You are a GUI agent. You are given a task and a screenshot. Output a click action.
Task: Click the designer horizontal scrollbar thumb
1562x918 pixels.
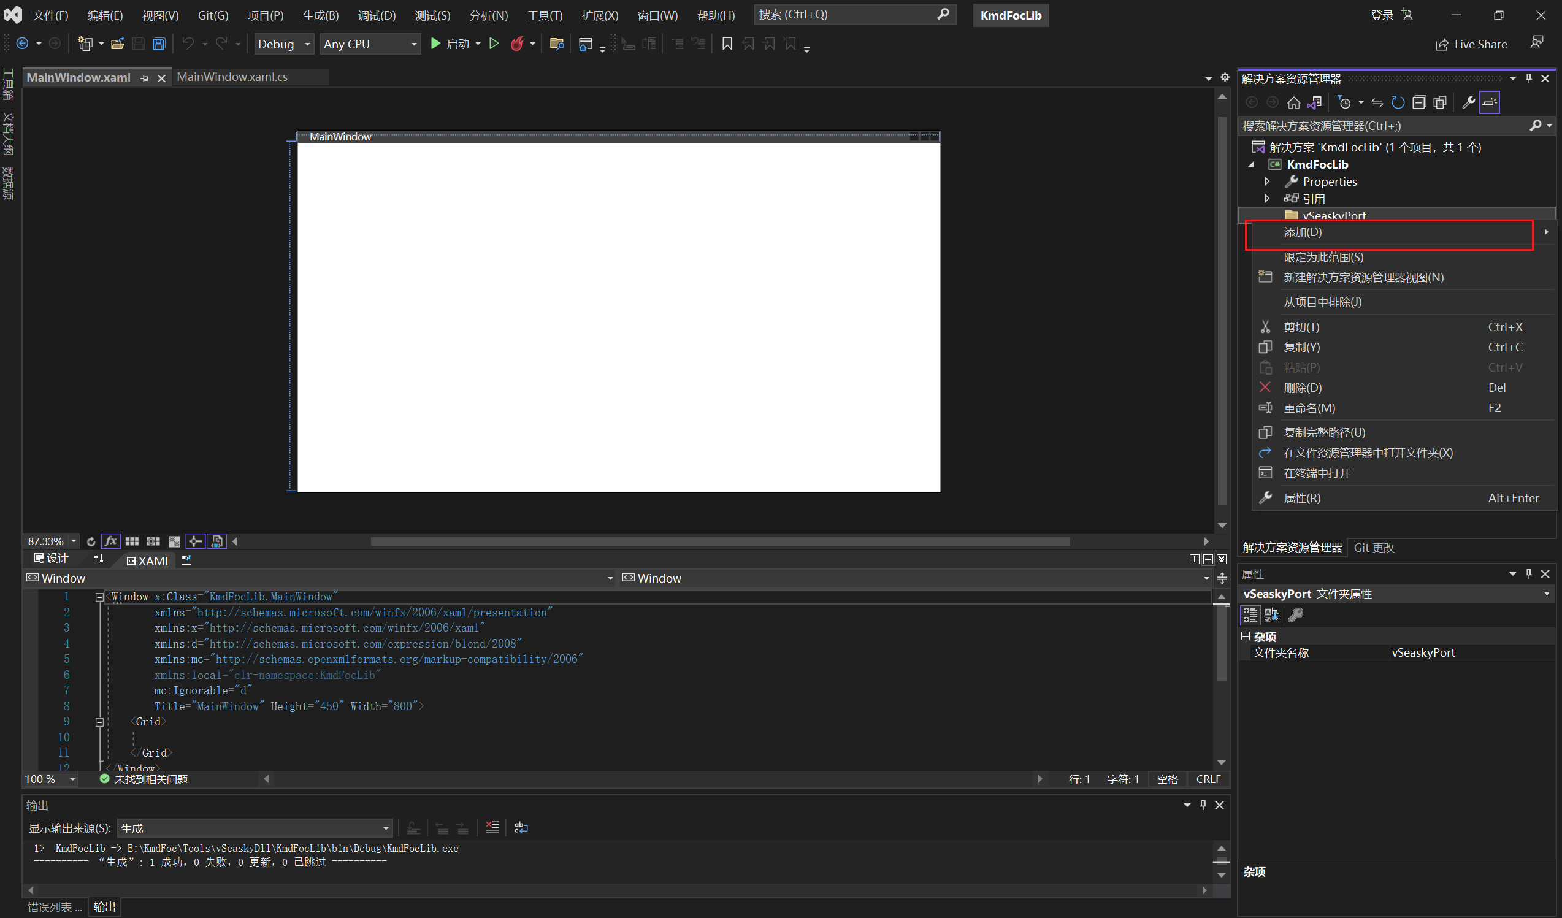click(x=719, y=541)
